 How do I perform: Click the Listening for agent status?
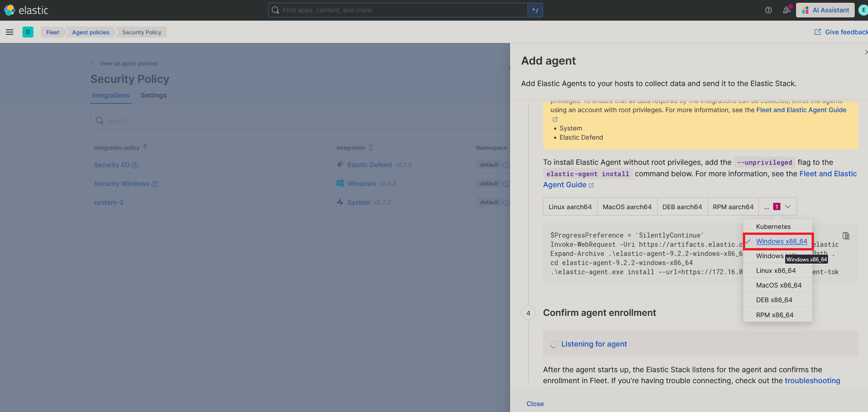point(594,344)
